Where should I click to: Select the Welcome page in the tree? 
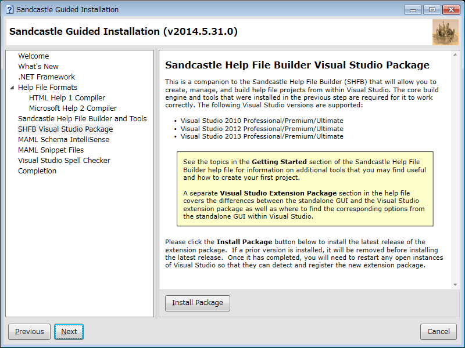pos(34,56)
